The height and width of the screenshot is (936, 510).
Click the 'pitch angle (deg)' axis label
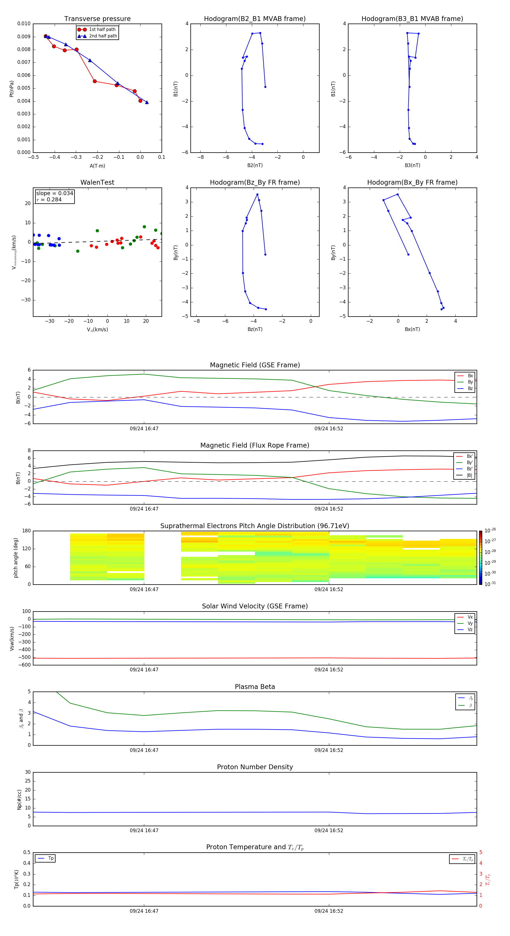tap(16, 558)
